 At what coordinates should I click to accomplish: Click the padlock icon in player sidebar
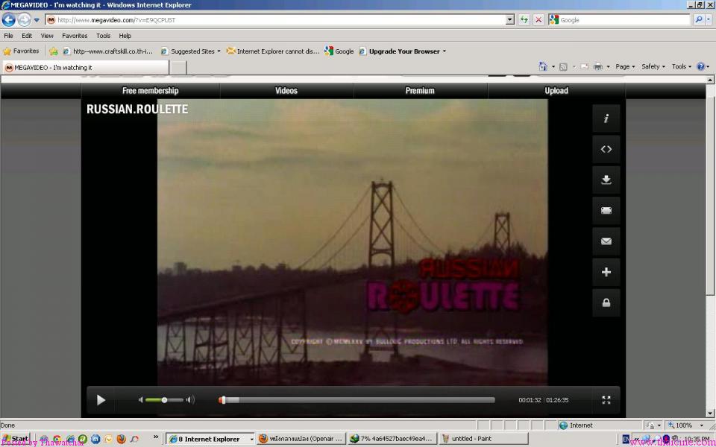(x=606, y=302)
